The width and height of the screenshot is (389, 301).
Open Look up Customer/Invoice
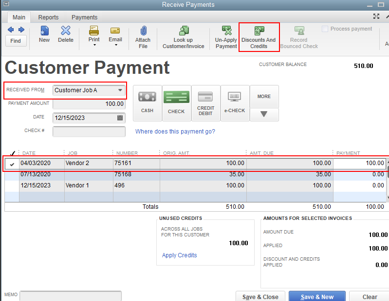point(184,37)
